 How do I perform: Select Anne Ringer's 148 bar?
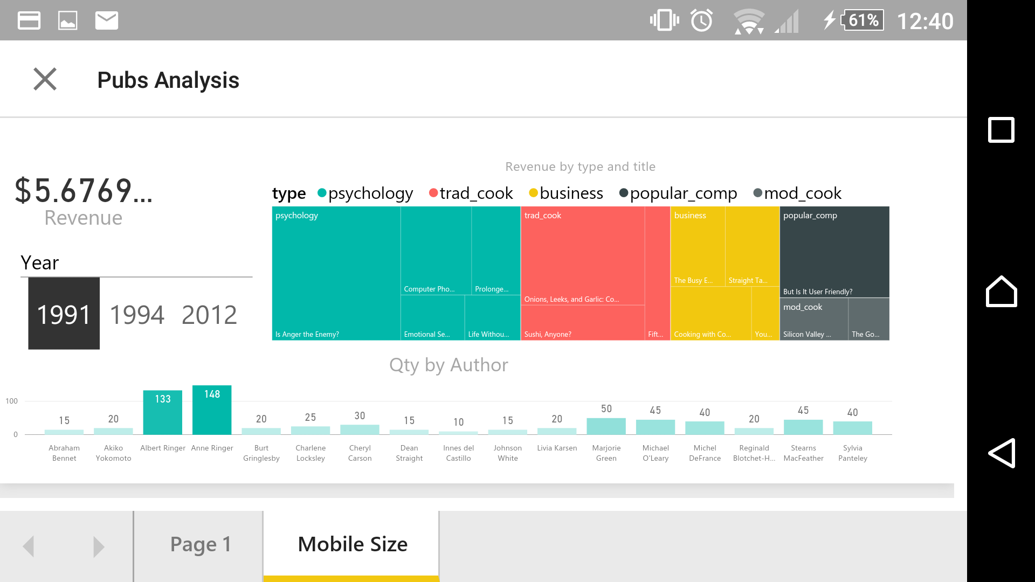212,410
